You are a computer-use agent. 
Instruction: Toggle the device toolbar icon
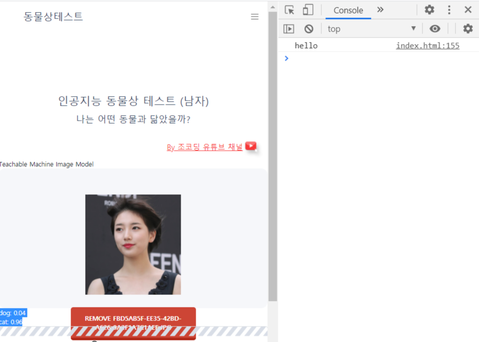(x=308, y=10)
